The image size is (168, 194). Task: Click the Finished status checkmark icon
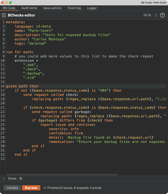[45, 188]
